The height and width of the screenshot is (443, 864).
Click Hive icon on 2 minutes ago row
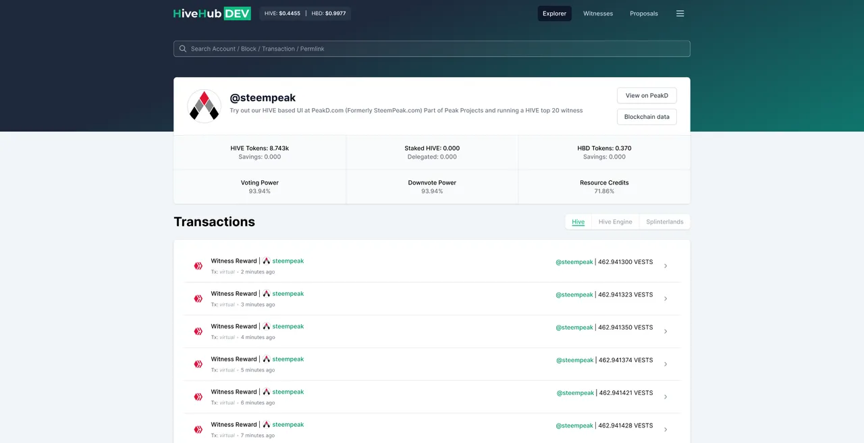[198, 266]
